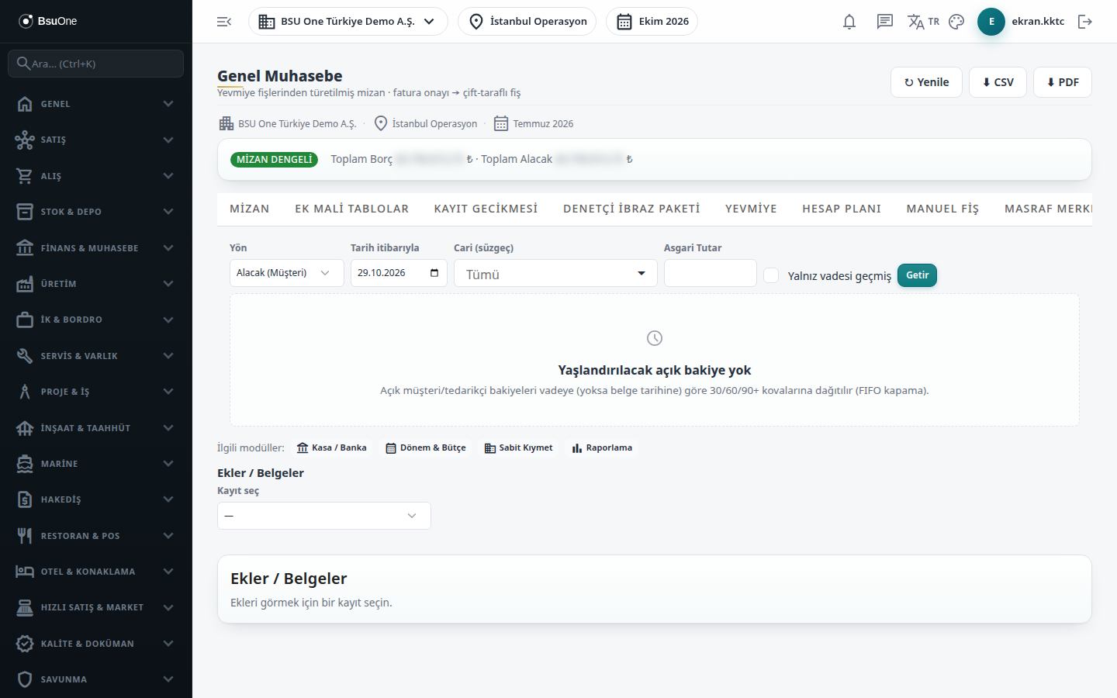Expand the Genel sidebar section
1117x698 pixels.
click(x=96, y=104)
